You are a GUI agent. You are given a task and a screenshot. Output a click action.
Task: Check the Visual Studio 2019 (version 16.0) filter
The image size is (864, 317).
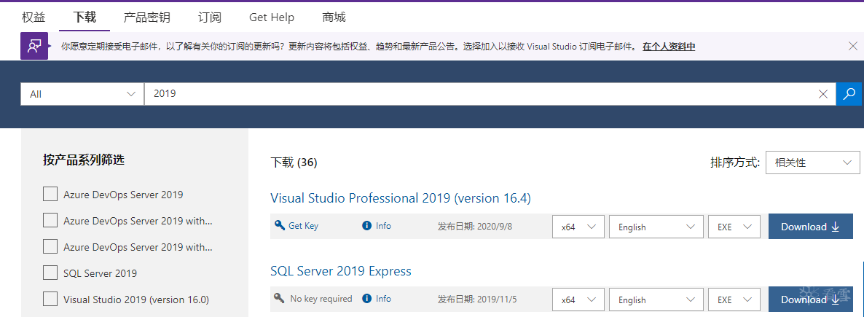coord(50,299)
